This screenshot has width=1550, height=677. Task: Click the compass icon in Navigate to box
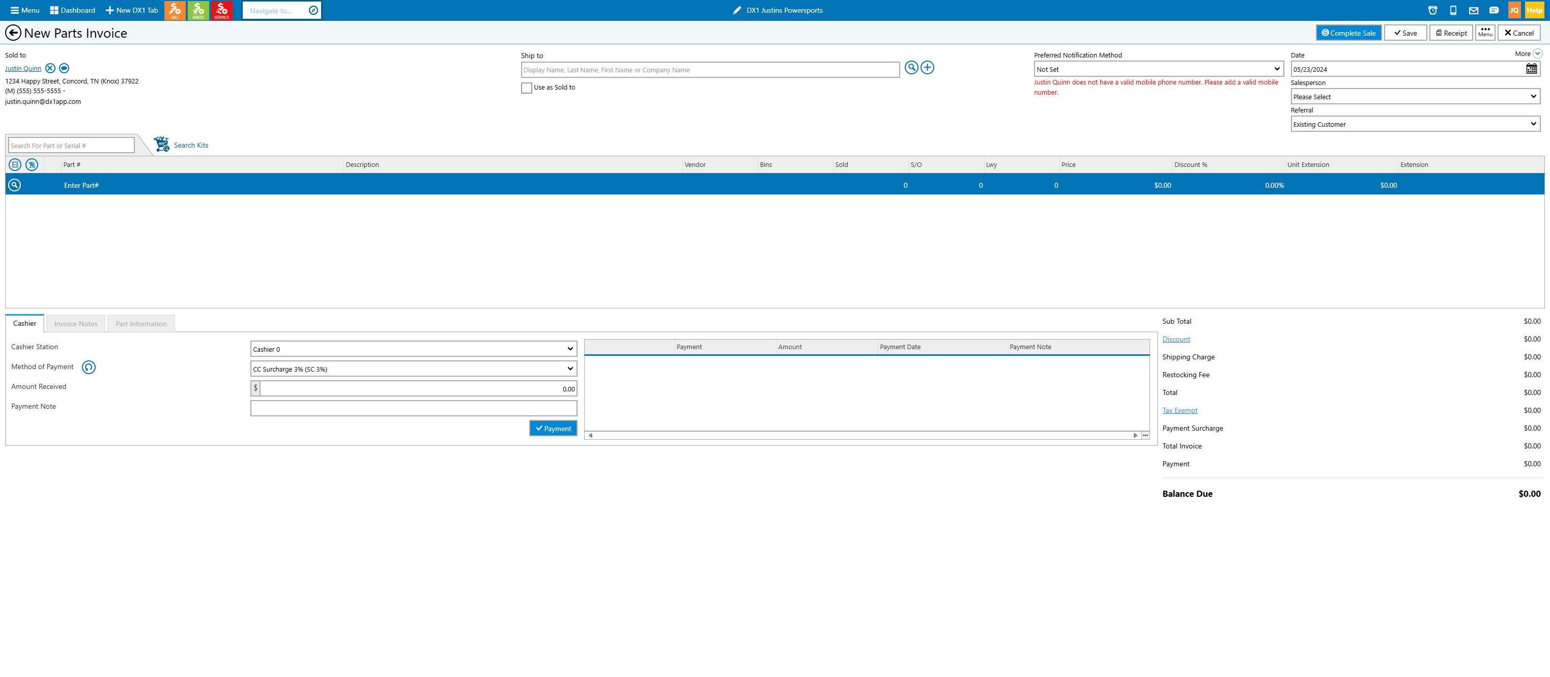tap(313, 10)
